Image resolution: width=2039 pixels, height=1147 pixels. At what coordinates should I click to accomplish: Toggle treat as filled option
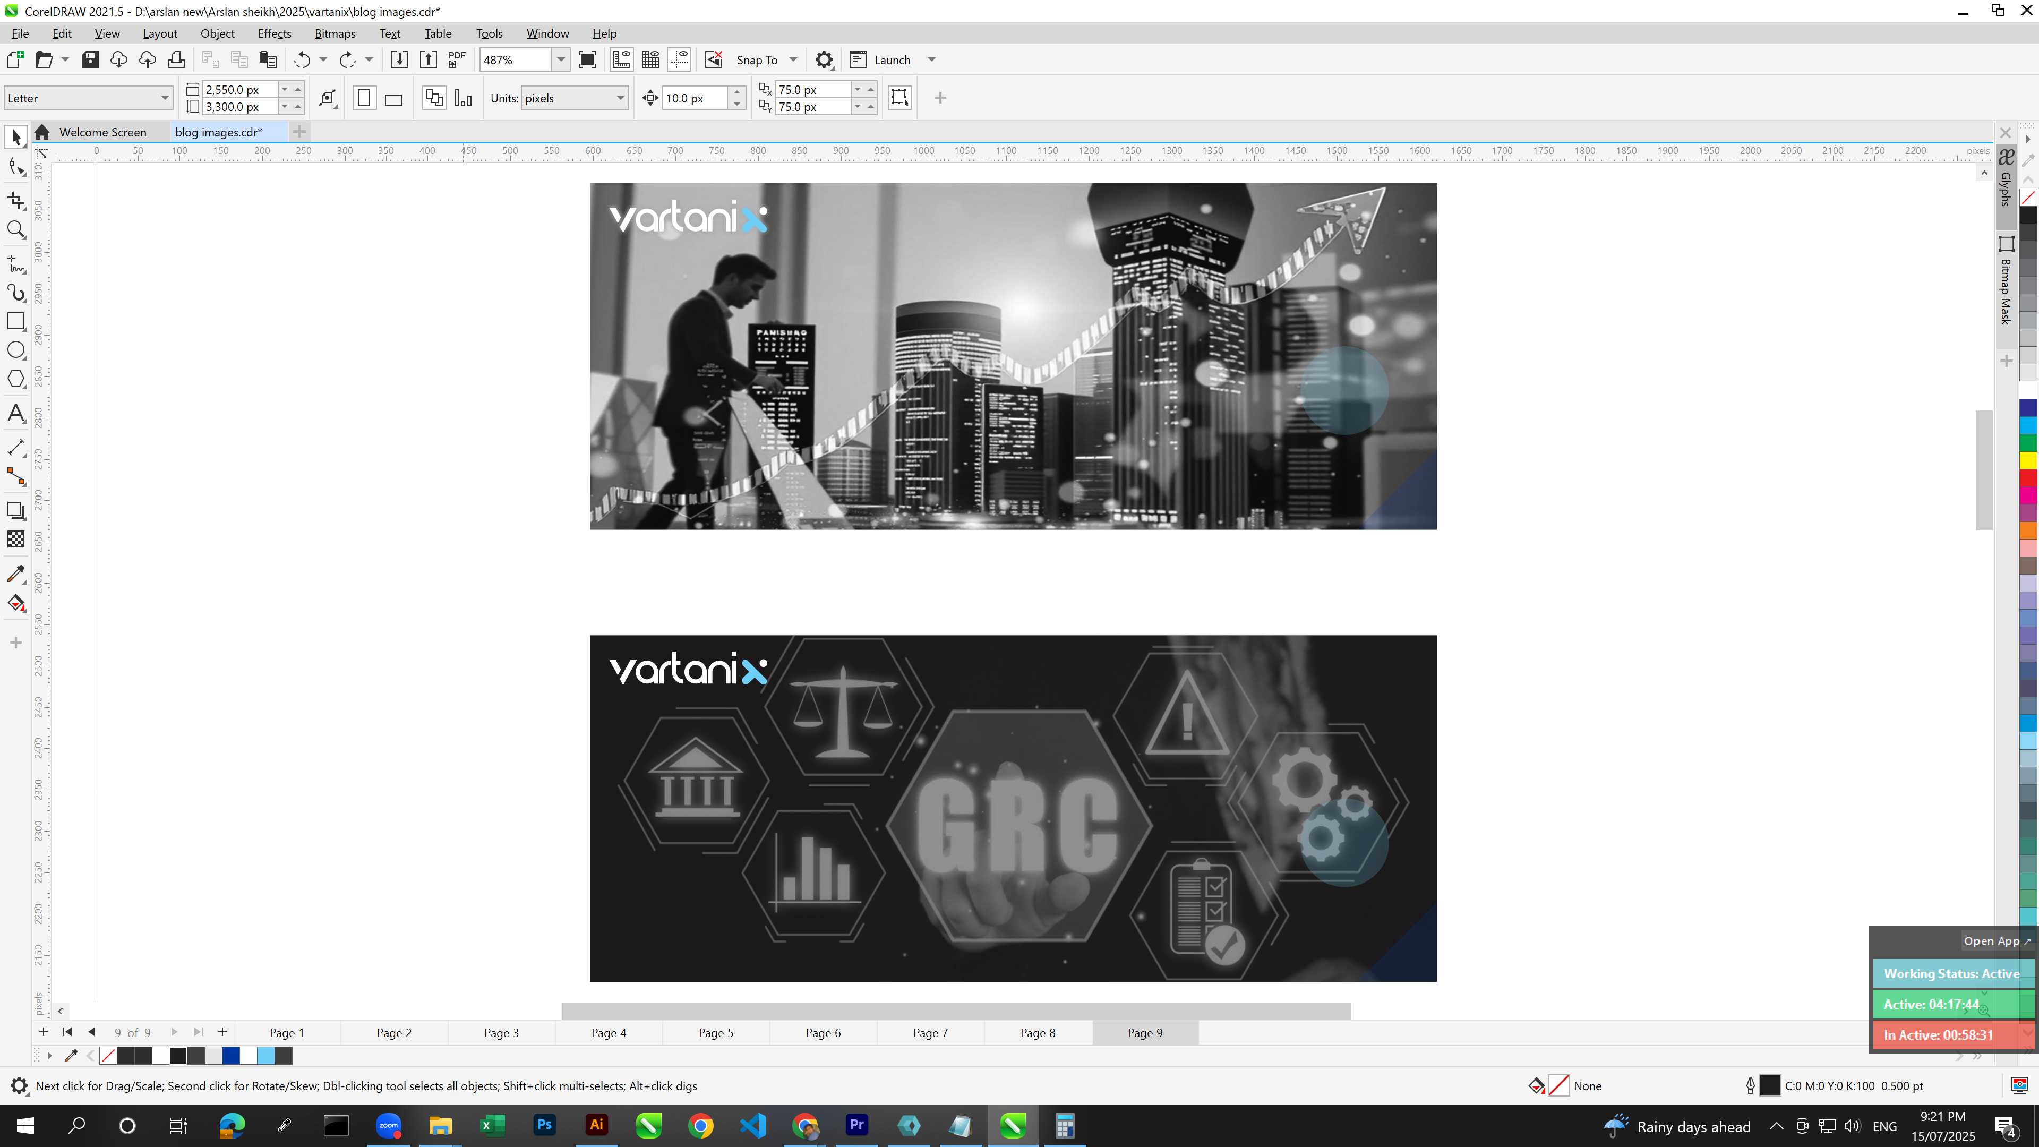click(900, 97)
